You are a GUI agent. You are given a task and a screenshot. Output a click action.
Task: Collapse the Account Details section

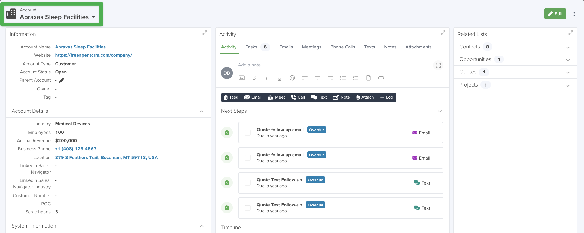pos(202,111)
